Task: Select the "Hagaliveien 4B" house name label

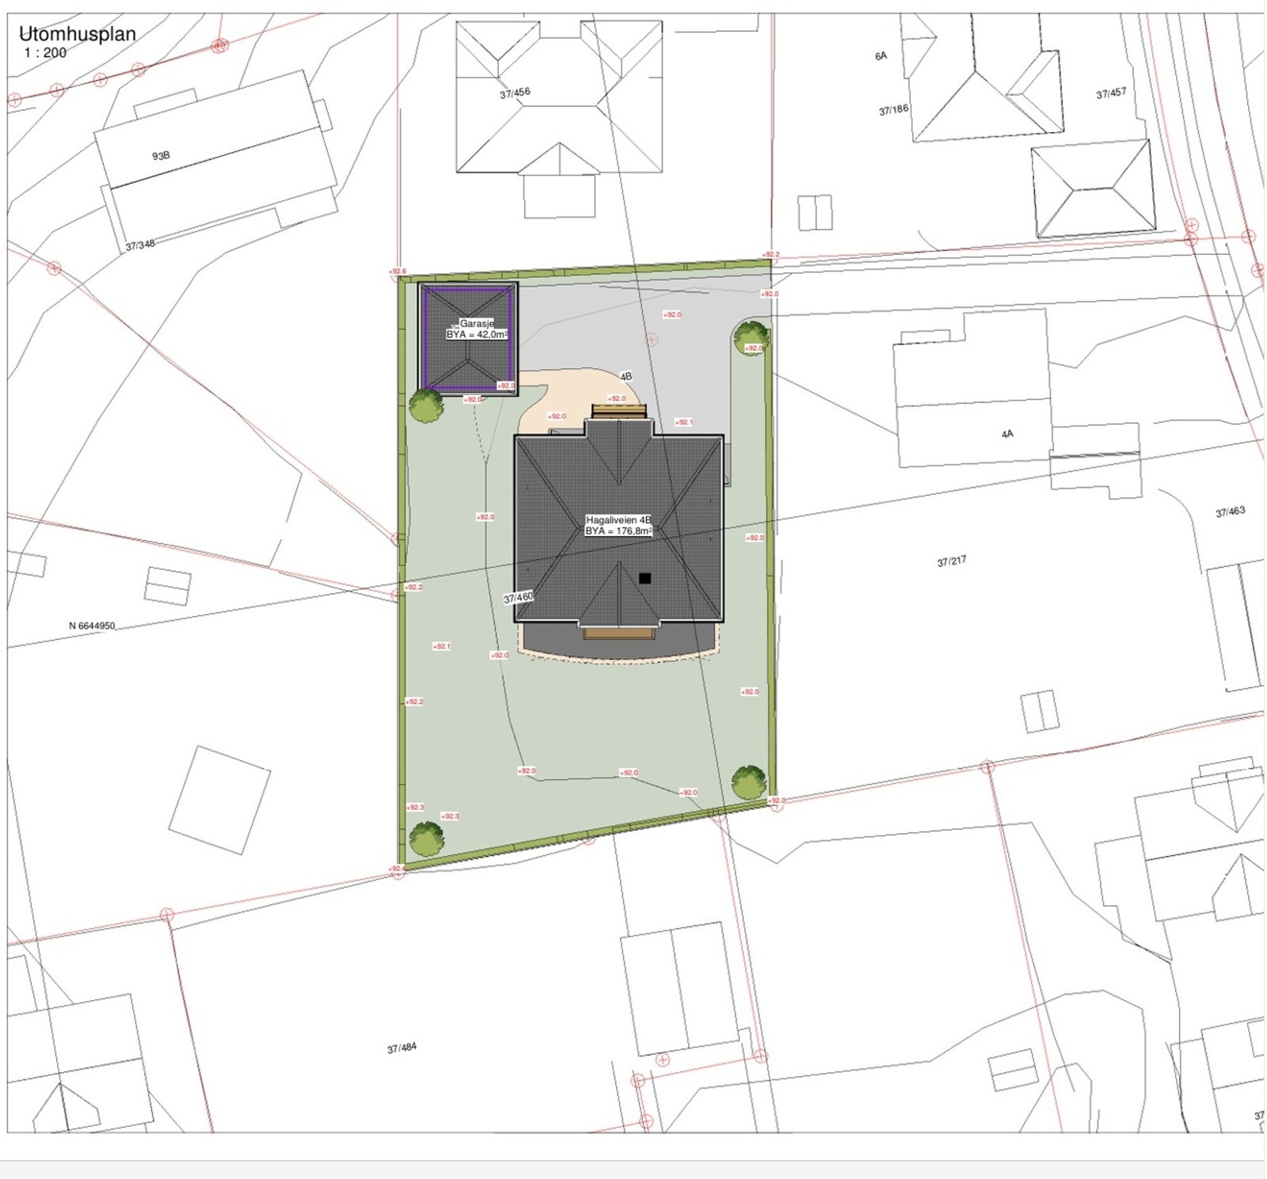Action: pos(618,520)
